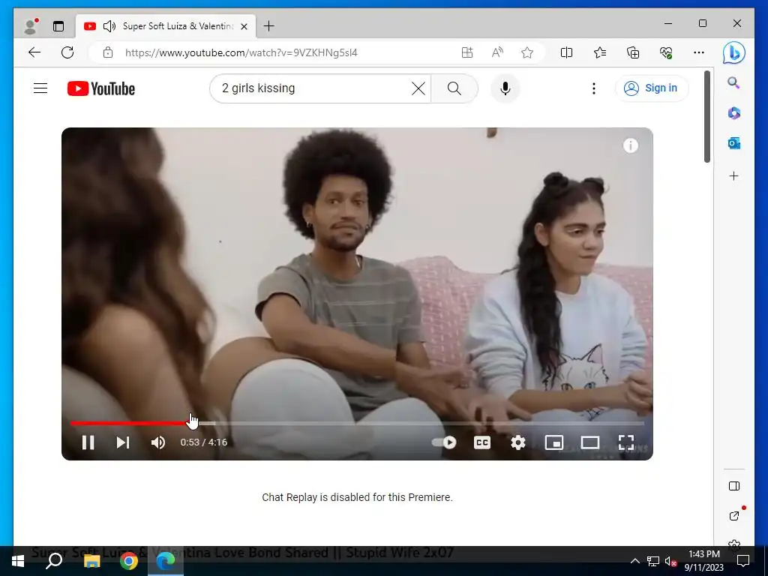Open the Edge profile icon
This screenshot has width=768, height=576.
30,26
